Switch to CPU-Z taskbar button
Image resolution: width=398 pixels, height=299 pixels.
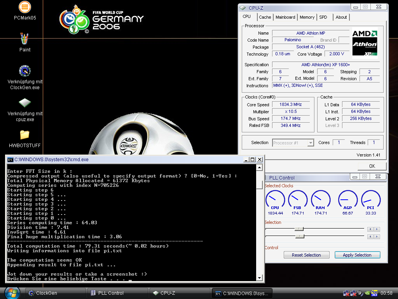(180, 293)
